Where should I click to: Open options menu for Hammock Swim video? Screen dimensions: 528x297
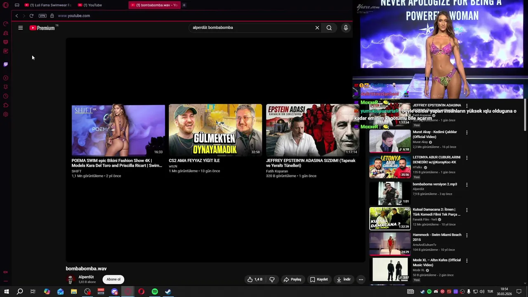[467, 235]
